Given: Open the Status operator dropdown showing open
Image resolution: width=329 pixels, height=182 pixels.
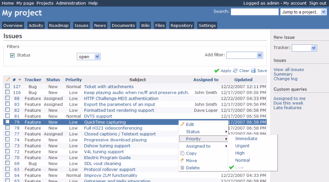Looking at the screenshot, I should click(x=88, y=57).
